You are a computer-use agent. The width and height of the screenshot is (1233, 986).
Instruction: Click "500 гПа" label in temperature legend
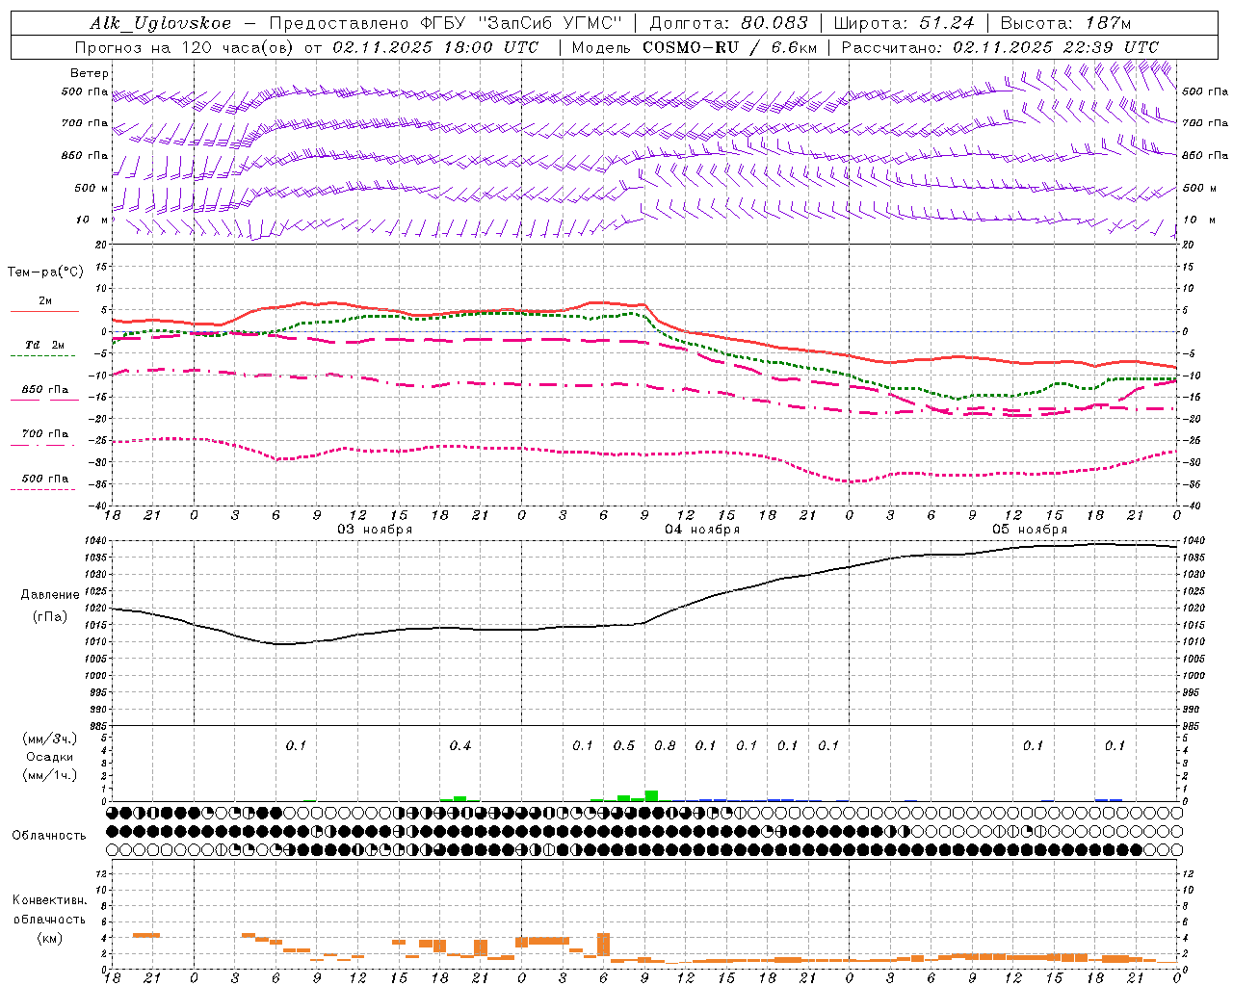[x=45, y=479]
